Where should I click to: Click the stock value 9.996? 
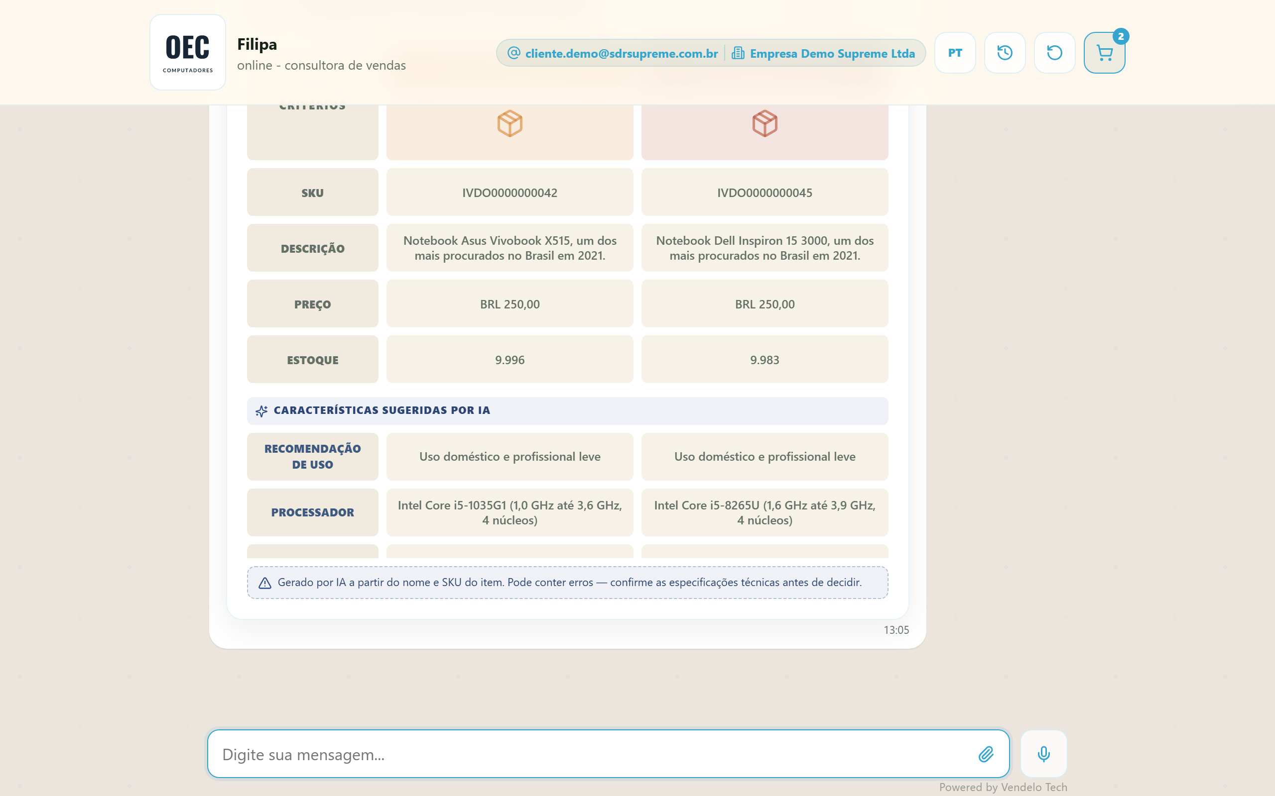point(510,360)
